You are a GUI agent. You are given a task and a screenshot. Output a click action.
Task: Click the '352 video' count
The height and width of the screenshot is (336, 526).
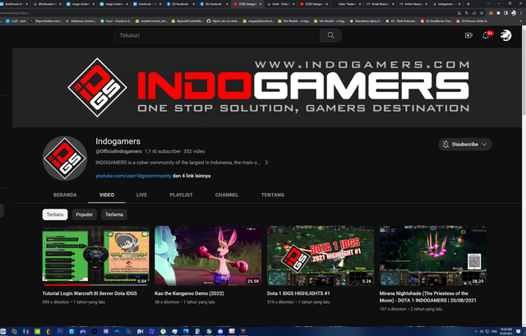pos(194,151)
